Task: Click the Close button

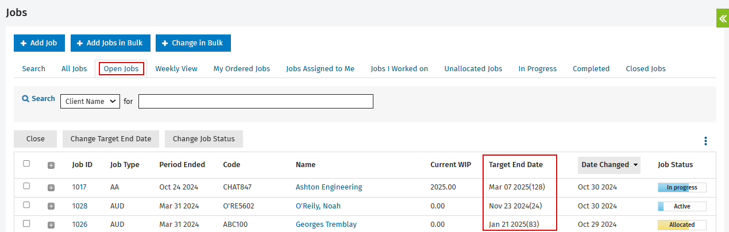Action: click(36, 139)
